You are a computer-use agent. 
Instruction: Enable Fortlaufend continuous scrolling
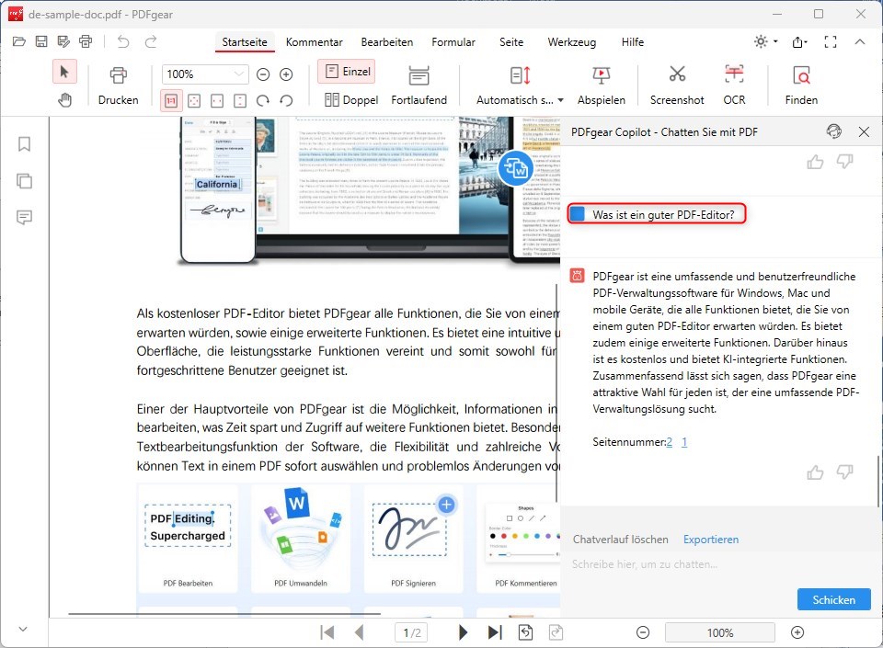point(419,85)
